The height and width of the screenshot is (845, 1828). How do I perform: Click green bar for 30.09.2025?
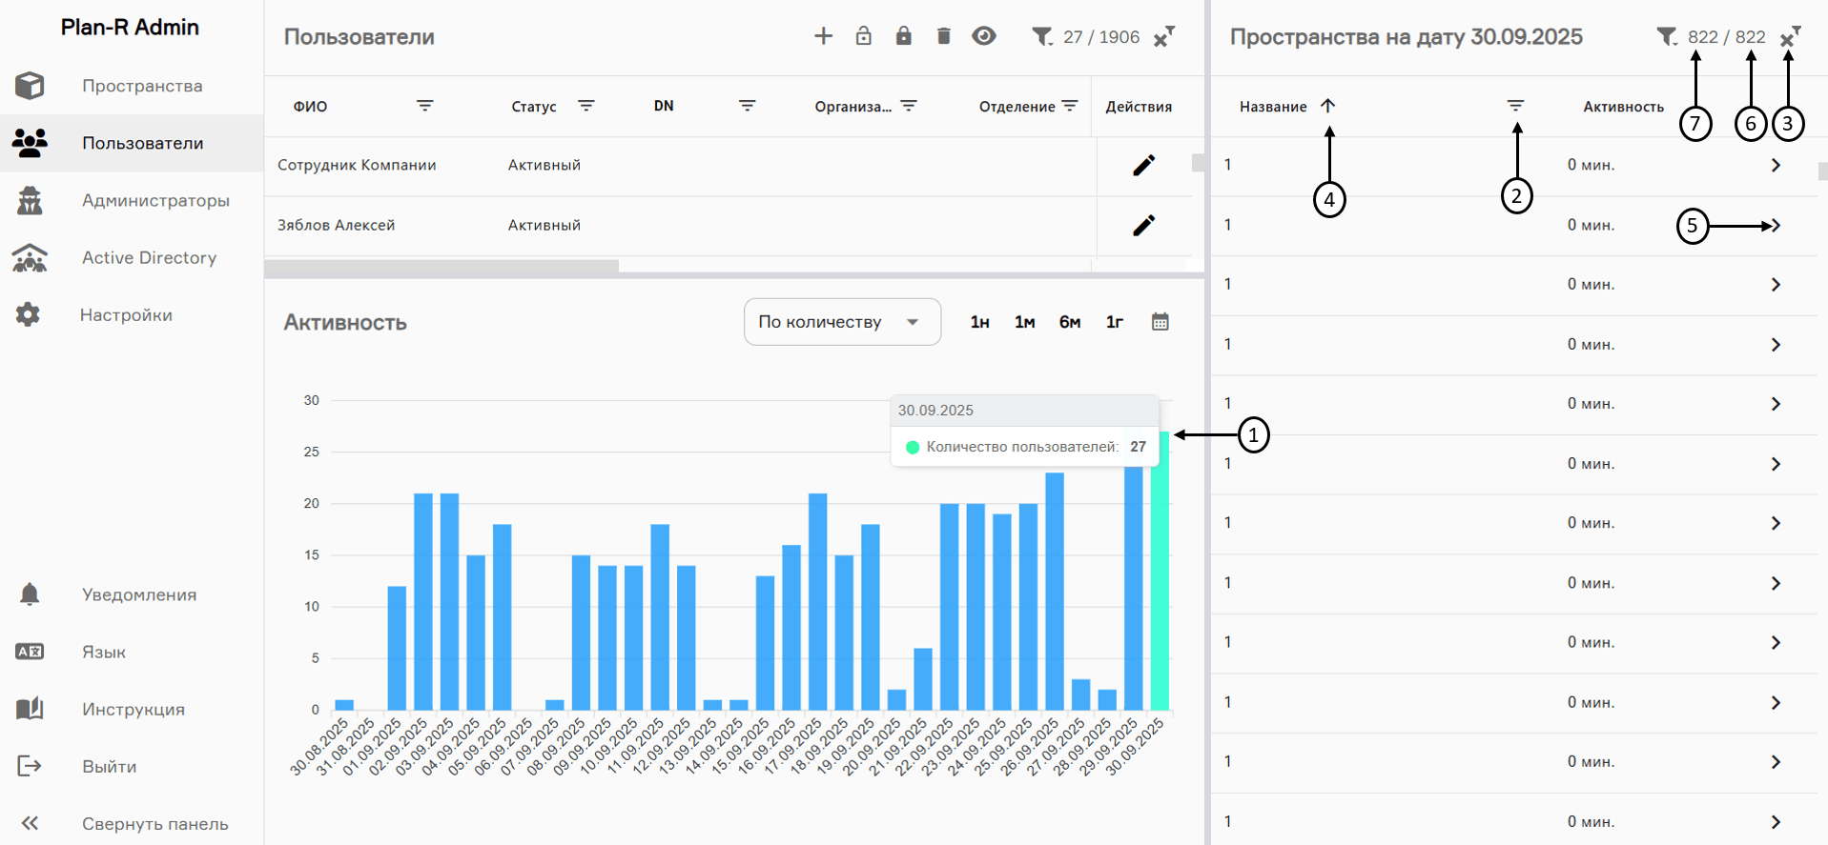1160,572
